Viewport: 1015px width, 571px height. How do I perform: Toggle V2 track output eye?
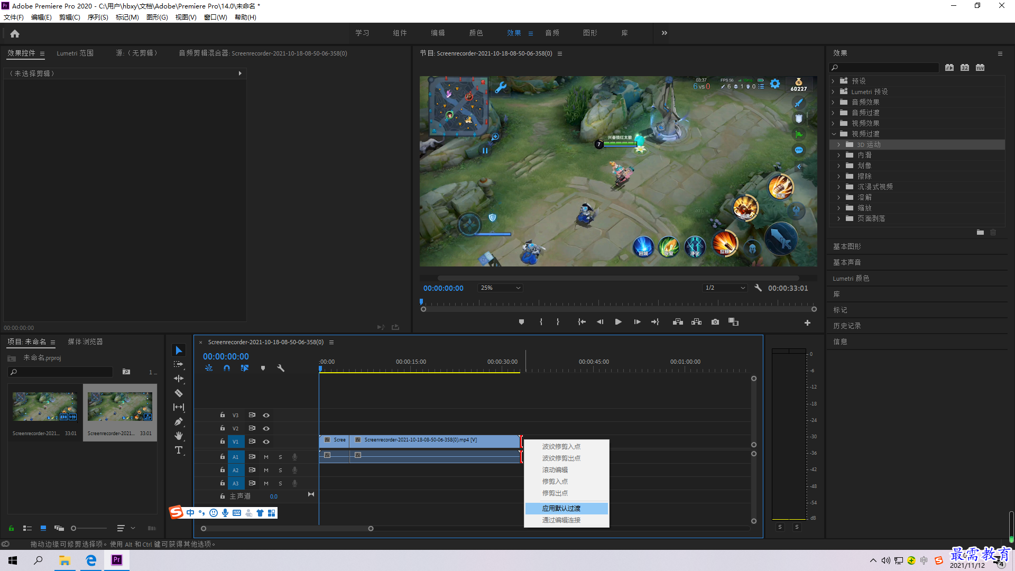[x=266, y=428]
